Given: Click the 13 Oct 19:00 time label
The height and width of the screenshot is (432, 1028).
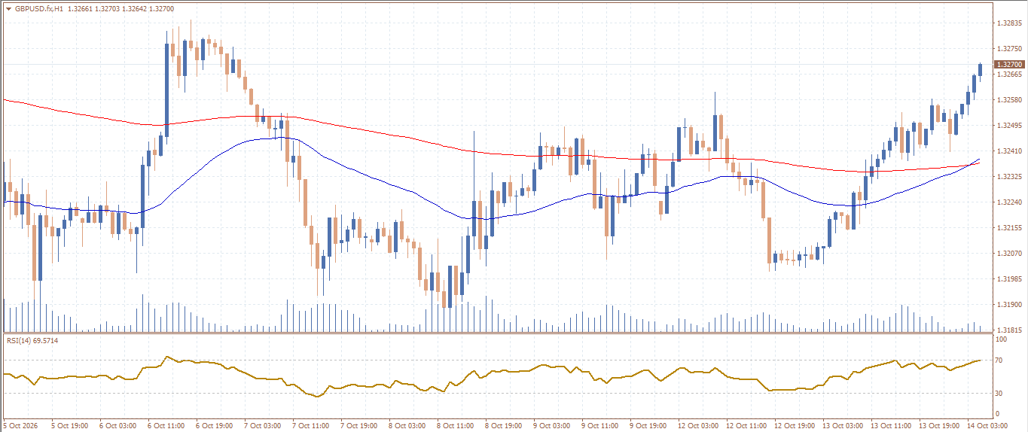Looking at the screenshot, I should 938,426.
